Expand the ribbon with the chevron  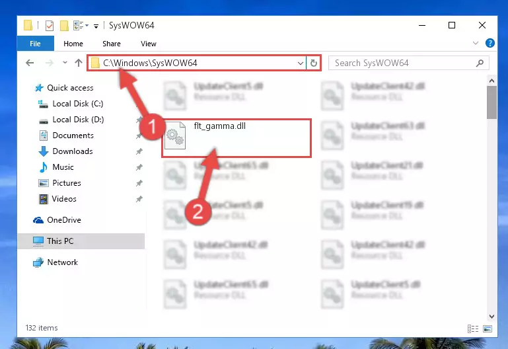[475, 43]
